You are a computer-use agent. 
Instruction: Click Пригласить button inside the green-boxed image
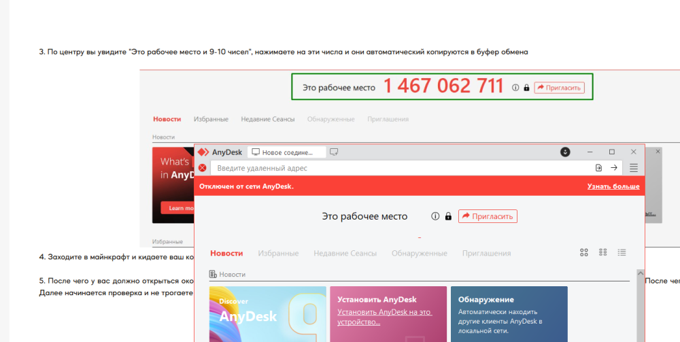560,88
